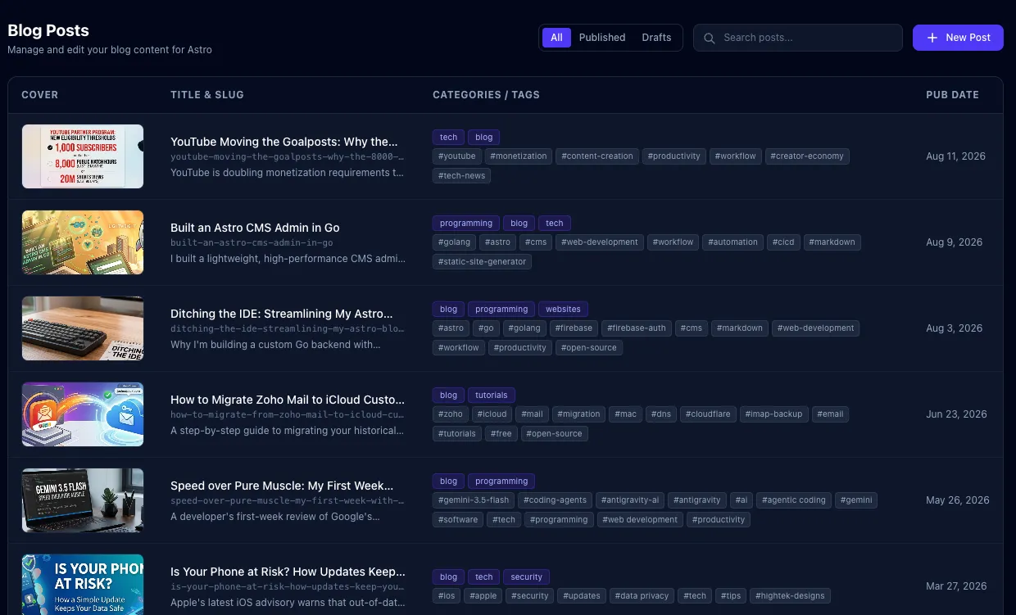This screenshot has width=1016, height=615.
Task: Click the #web development tag
Action: pos(640,520)
